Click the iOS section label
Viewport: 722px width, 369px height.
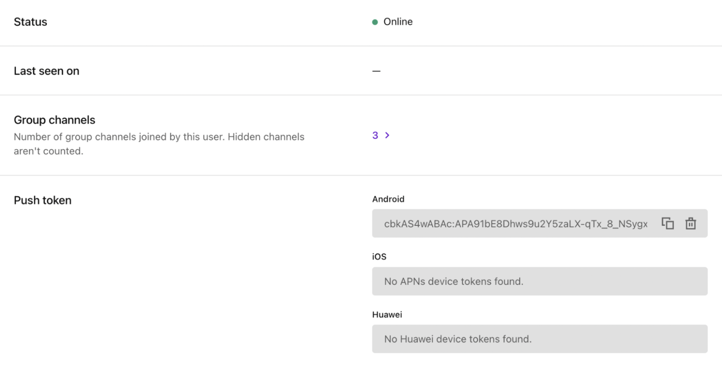pos(379,256)
